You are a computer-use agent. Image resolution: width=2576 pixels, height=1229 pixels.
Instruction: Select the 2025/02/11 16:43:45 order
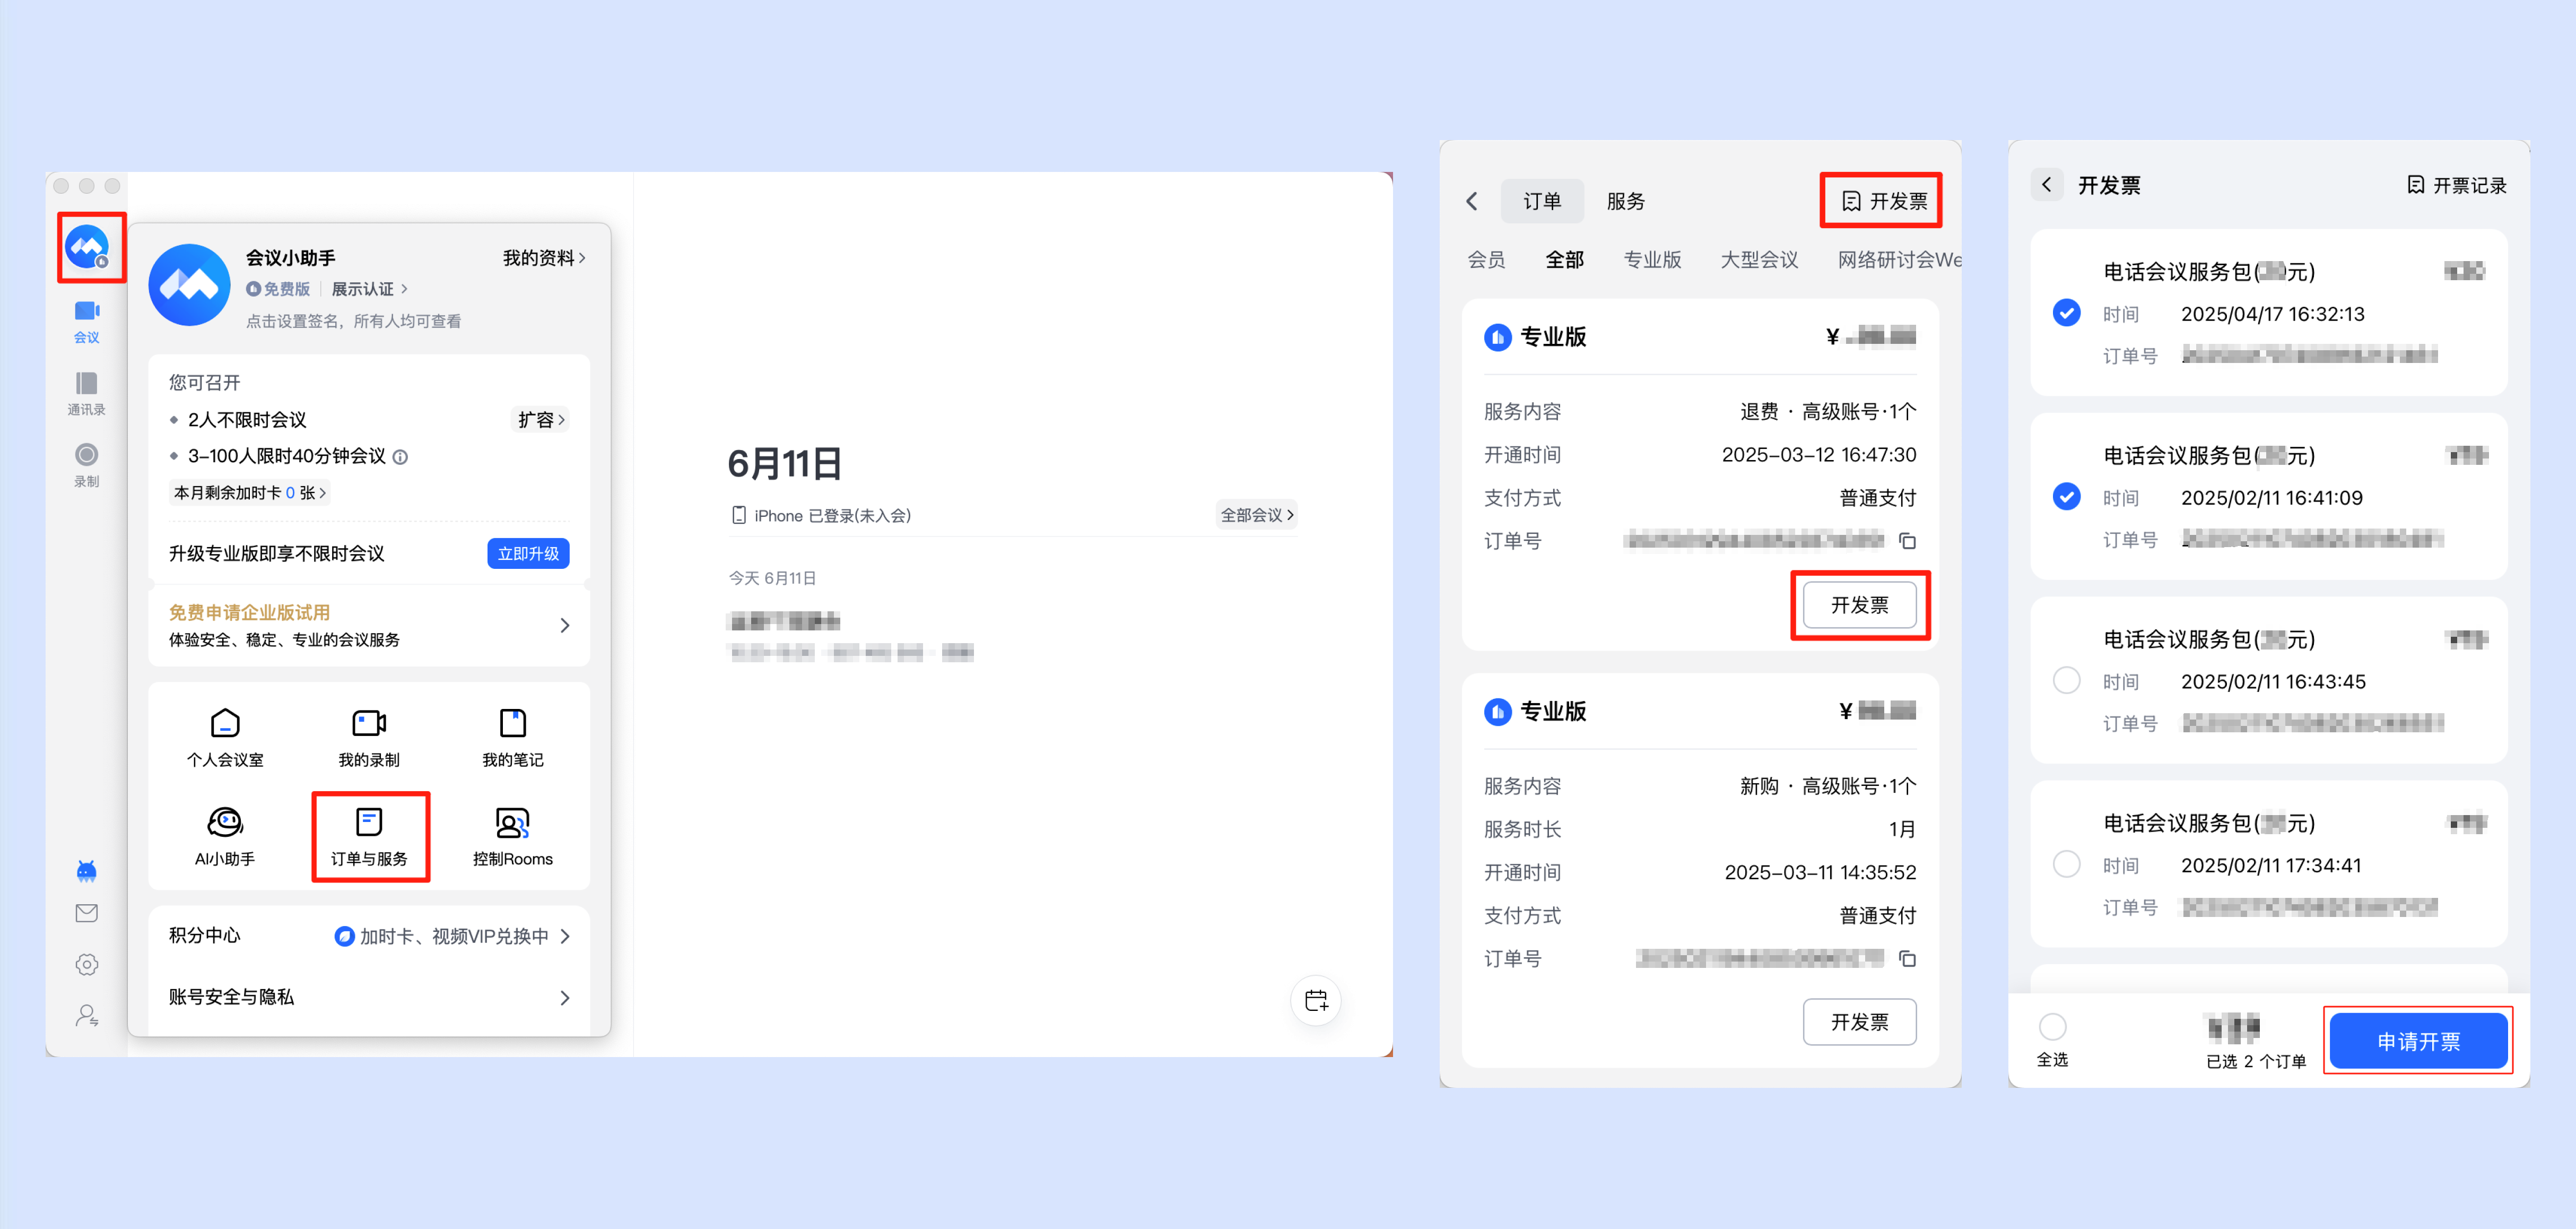(2066, 681)
